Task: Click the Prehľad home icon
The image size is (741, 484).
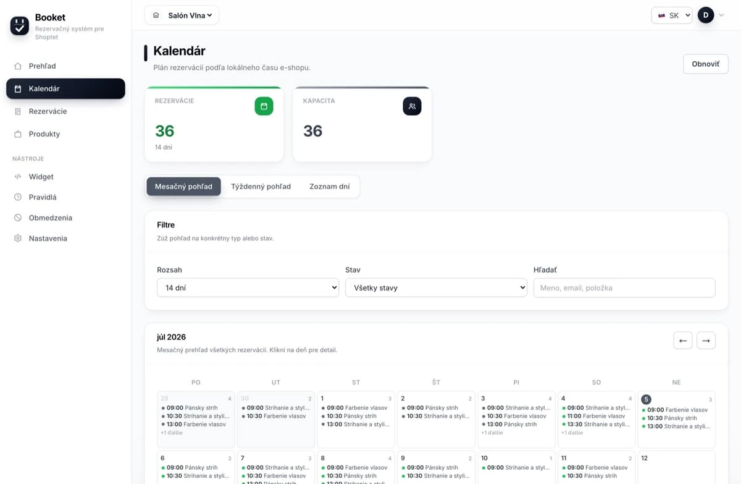Action: click(x=18, y=66)
